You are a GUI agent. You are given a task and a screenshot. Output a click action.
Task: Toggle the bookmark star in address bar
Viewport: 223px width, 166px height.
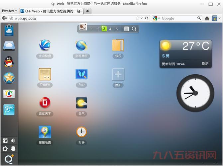[x=138, y=18]
